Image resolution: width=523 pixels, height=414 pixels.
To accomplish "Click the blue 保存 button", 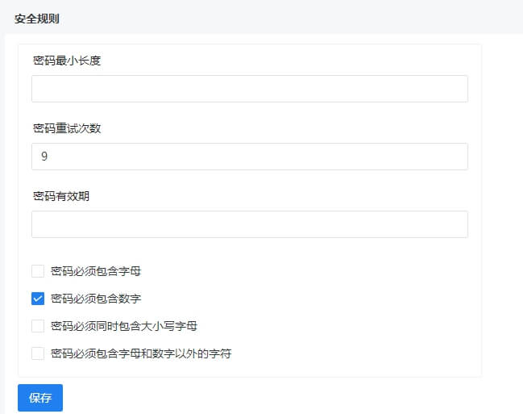I will pos(40,398).
